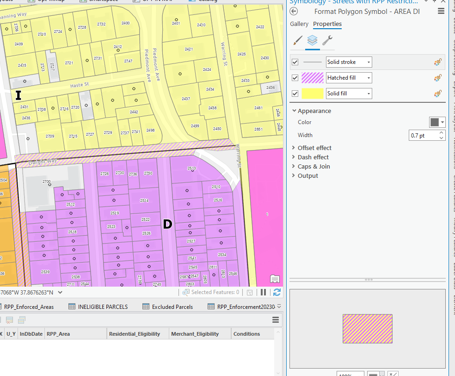The image size is (455, 376).
Task: Switch to the Gallery tab
Action: 299,24
